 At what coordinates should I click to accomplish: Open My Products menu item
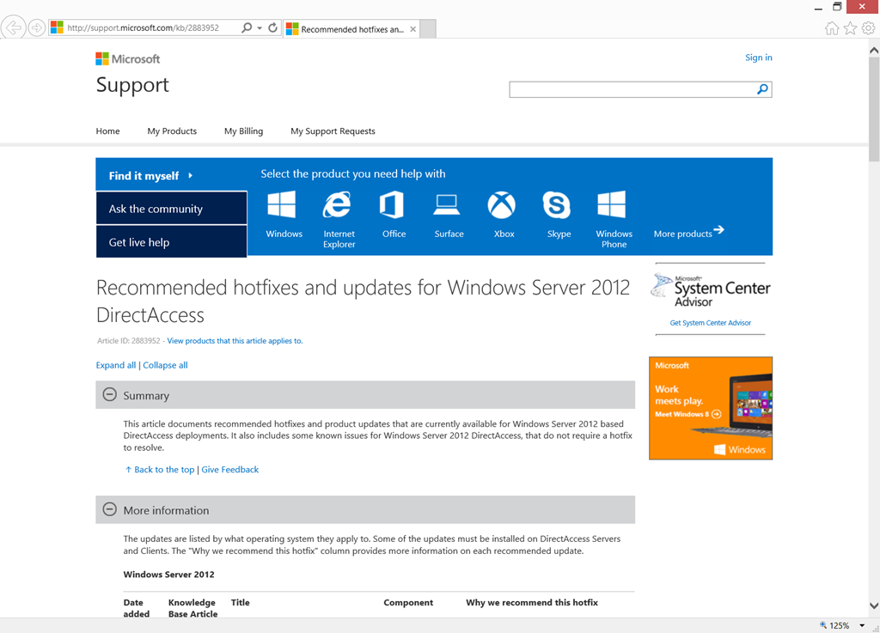click(x=172, y=131)
